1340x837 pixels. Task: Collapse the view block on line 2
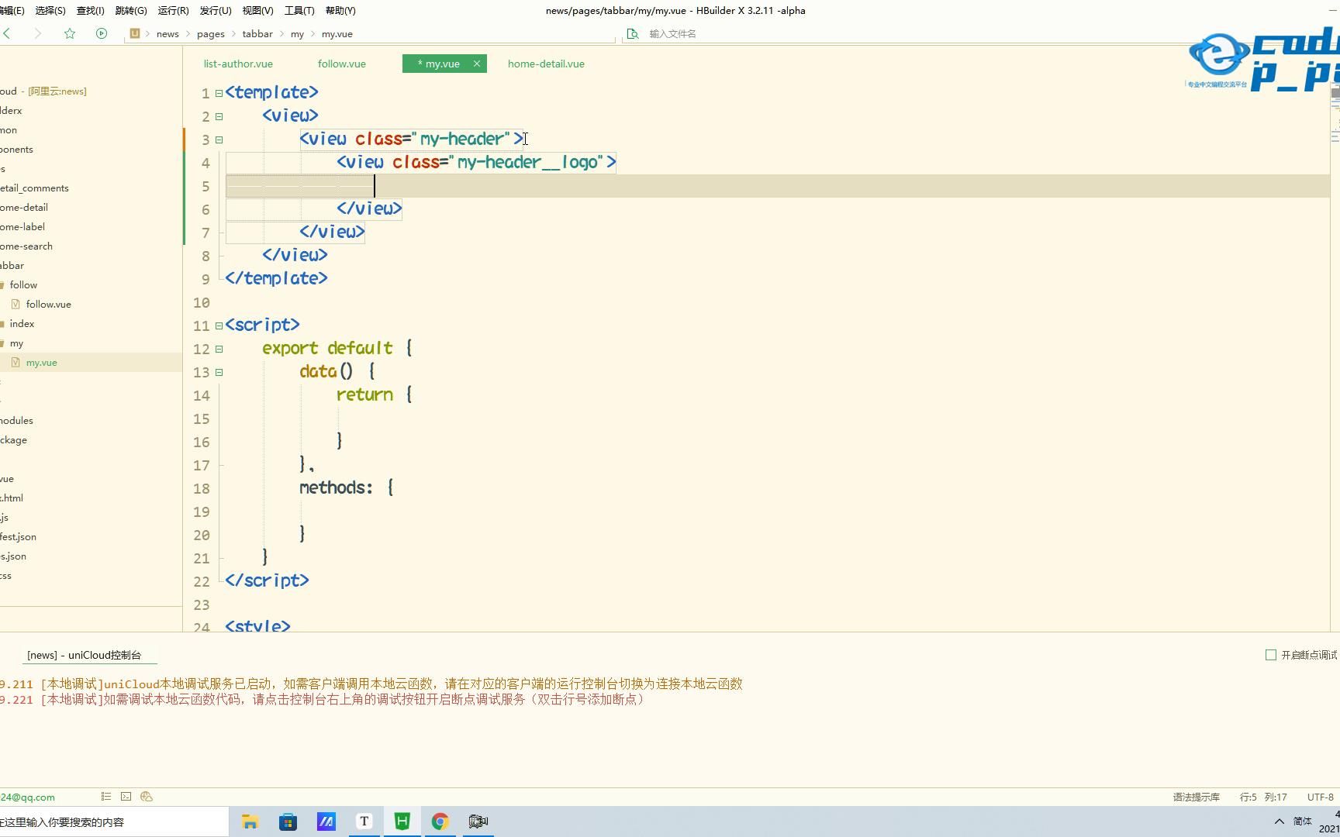219,116
